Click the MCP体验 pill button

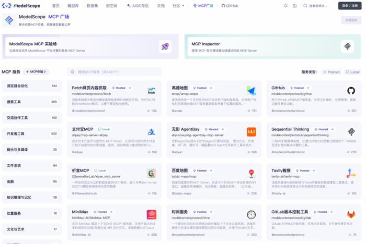pos(36,72)
